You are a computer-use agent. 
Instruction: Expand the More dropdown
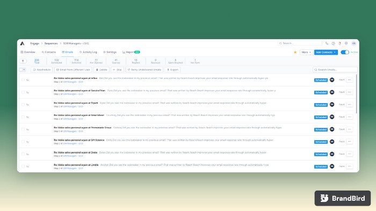point(306,52)
